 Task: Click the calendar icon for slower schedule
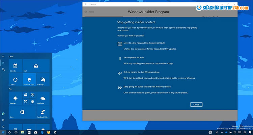pyautogui.click(x=120, y=44)
